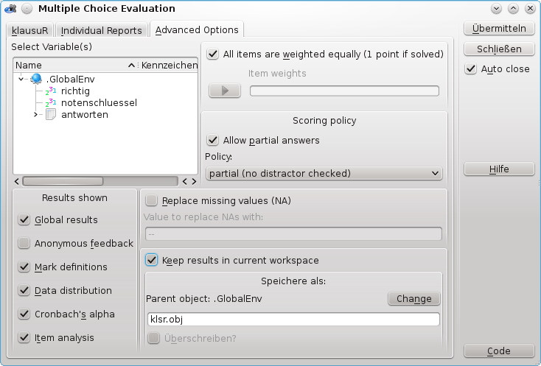541x366 pixels.
Task: Click the left arrow of horizontal scrollbar
Action: (16, 181)
